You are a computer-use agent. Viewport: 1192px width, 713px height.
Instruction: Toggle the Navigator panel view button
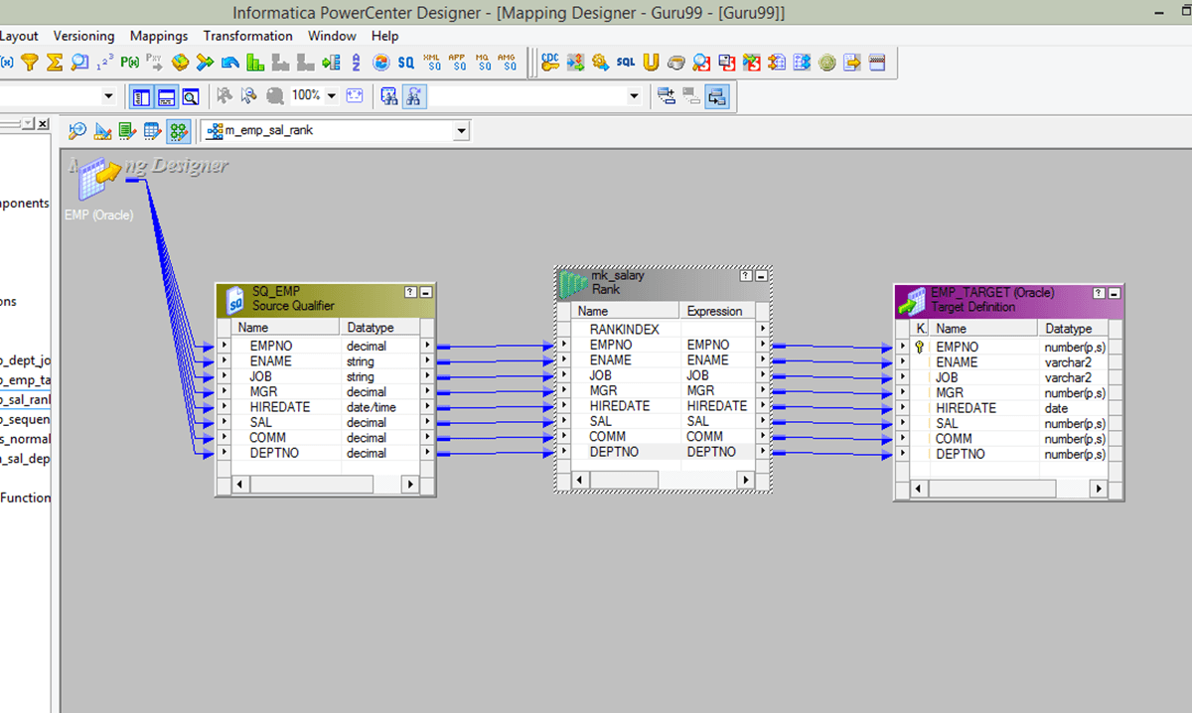click(141, 96)
